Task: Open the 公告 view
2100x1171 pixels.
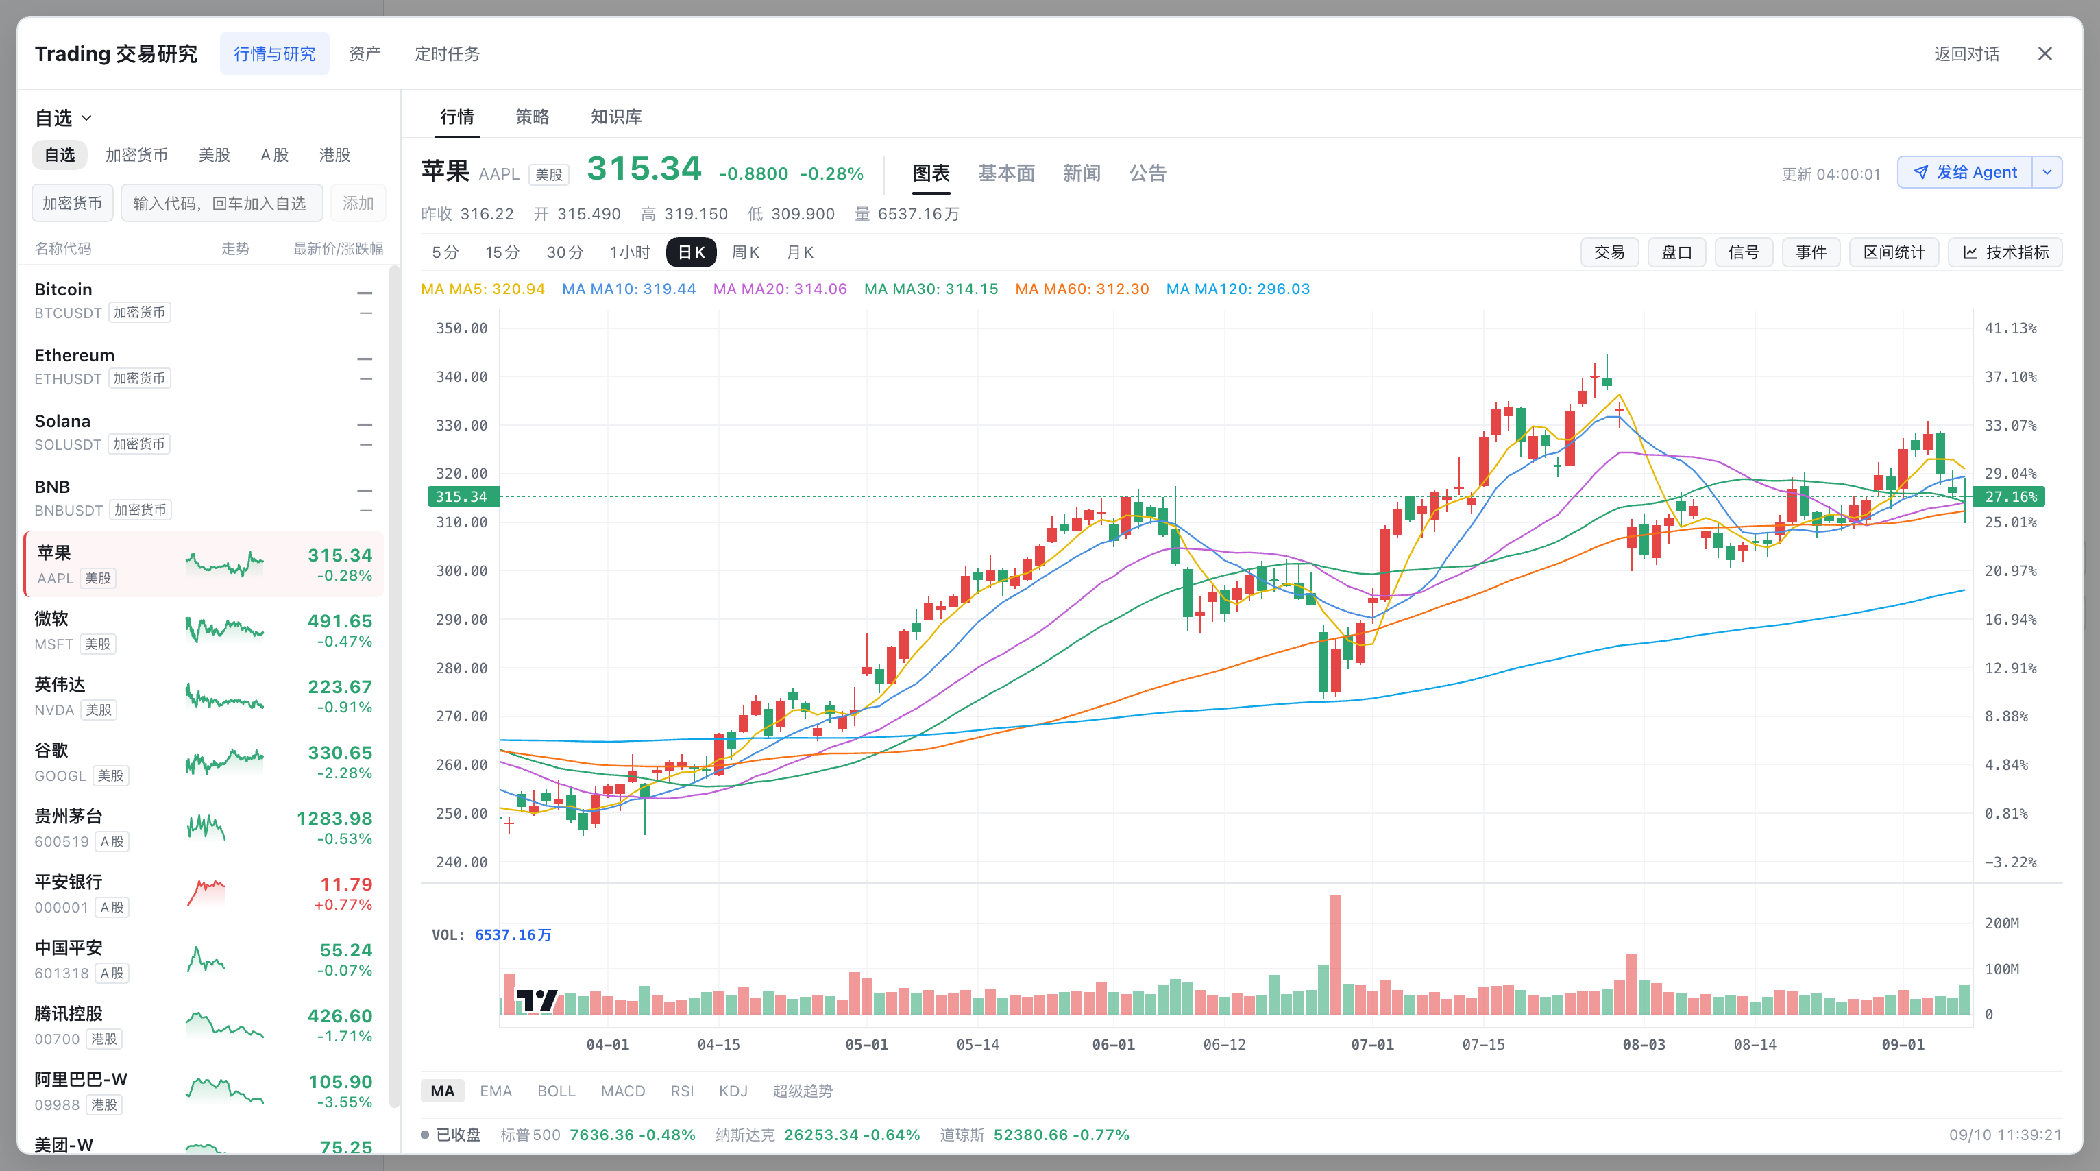Action: tap(1148, 173)
